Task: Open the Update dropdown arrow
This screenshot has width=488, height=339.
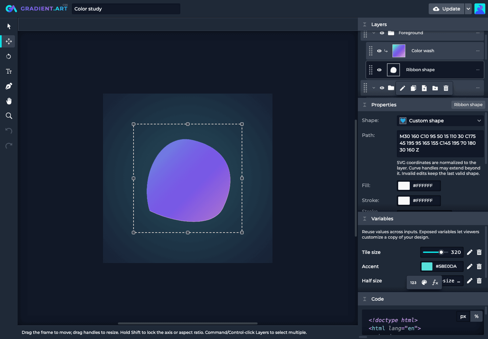Action: pos(468,9)
